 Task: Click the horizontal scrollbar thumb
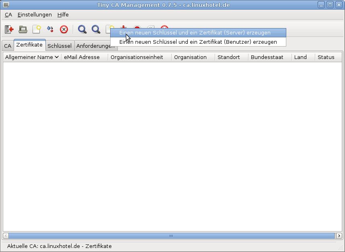[171, 236]
